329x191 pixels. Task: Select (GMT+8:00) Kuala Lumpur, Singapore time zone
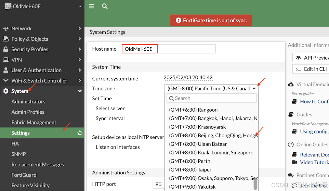(x=211, y=153)
